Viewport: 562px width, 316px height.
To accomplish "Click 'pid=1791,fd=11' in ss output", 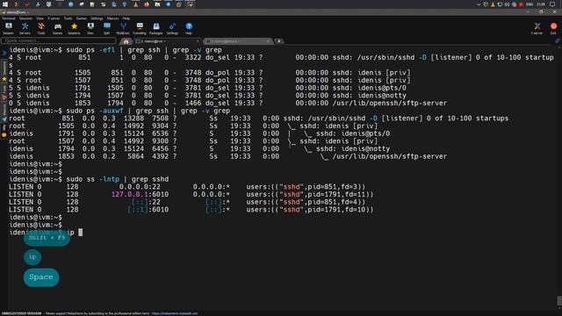I will point(337,195).
